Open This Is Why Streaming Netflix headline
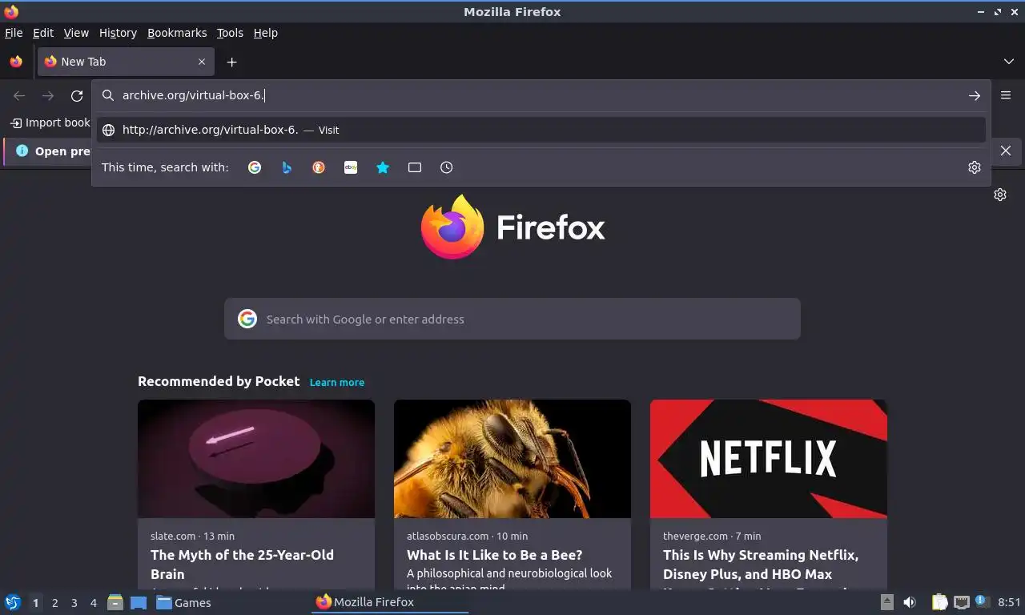This screenshot has width=1025, height=615. [761, 564]
